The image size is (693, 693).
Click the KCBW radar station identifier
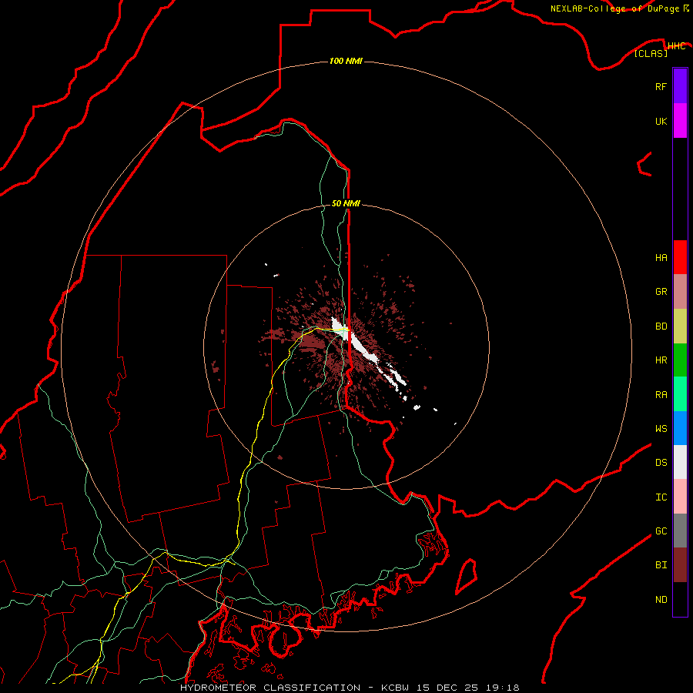[395, 688]
